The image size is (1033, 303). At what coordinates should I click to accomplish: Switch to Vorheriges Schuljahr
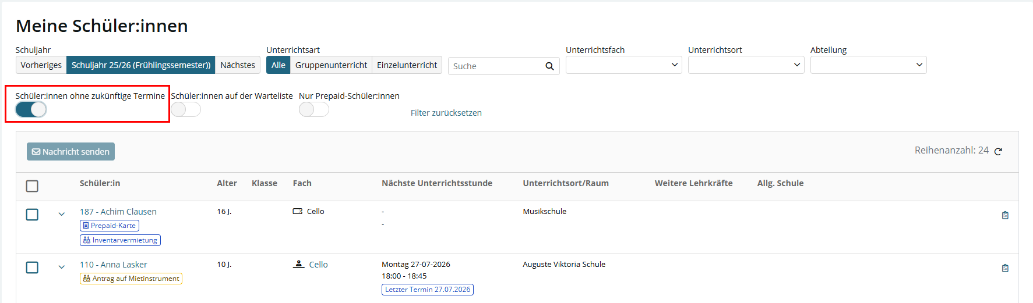[41, 65]
